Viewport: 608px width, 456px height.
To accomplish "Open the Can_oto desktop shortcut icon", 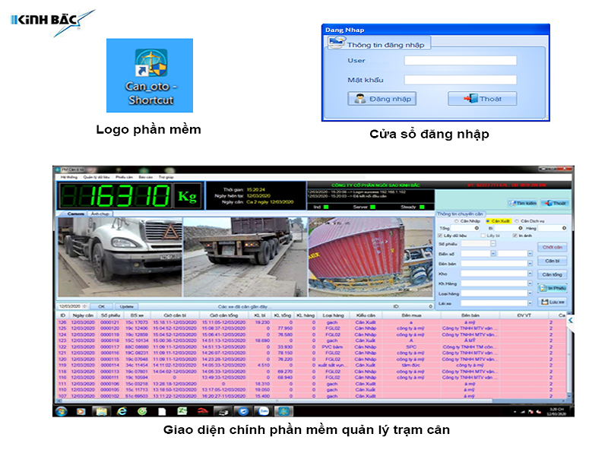I will (150, 76).
